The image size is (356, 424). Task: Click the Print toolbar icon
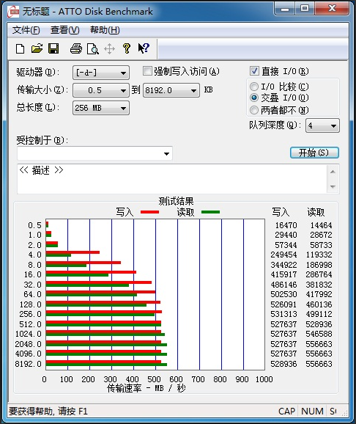(76, 49)
